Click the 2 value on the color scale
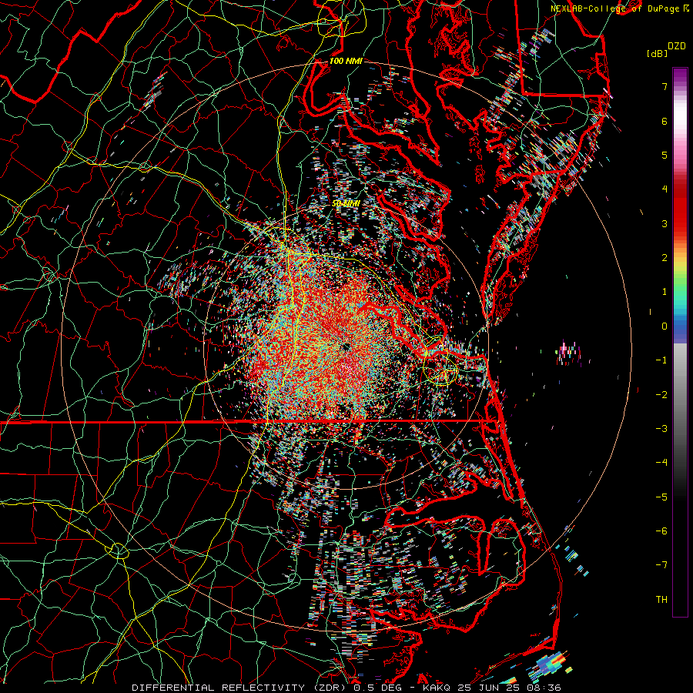The width and height of the screenshot is (693, 693). pyautogui.click(x=665, y=258)
